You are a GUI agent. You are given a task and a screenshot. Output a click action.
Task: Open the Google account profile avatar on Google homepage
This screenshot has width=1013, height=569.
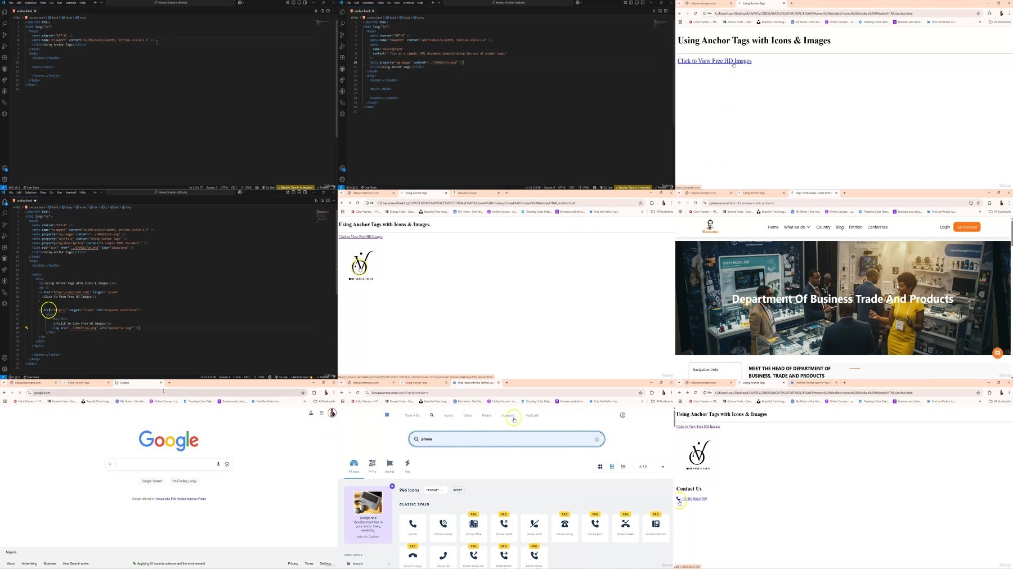tap(332, 413)
